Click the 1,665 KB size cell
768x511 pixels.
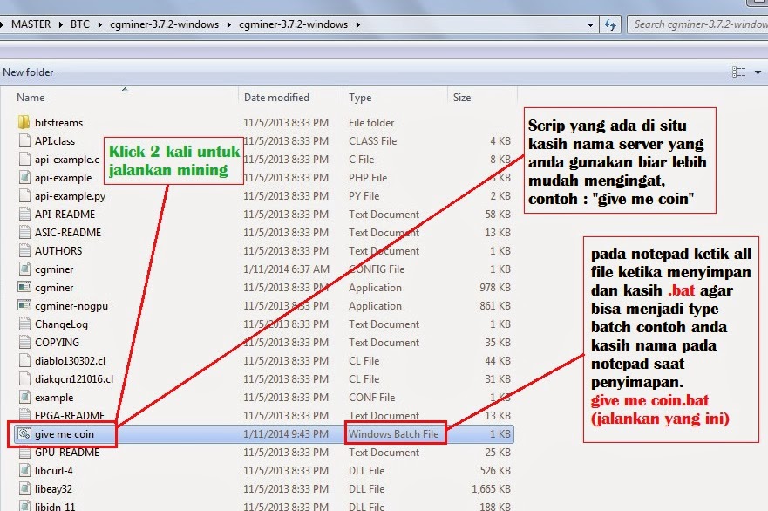pos(492,489)
